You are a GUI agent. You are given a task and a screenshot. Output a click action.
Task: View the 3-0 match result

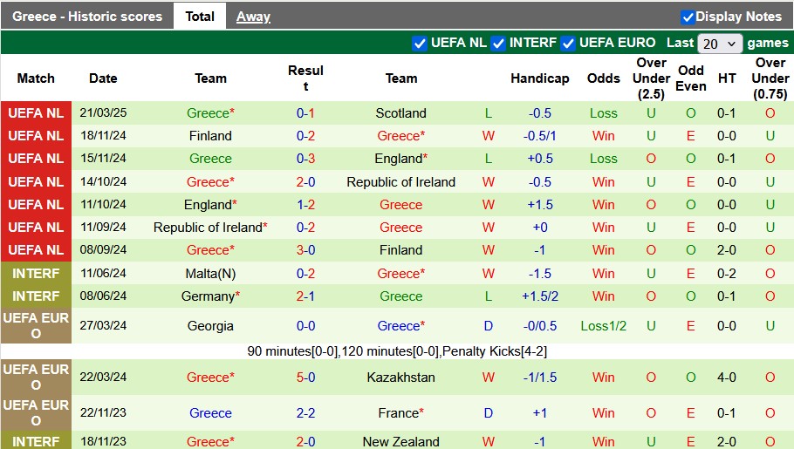(x=305, y=250)
